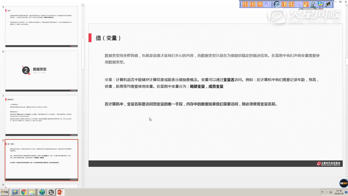Click scroll-up arrow of thumbnail panel scrollbar
Viewport: 348px width, 196px height.
[82, 5]
